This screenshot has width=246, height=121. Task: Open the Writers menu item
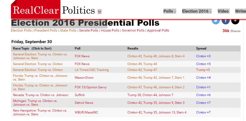[240, 11]
